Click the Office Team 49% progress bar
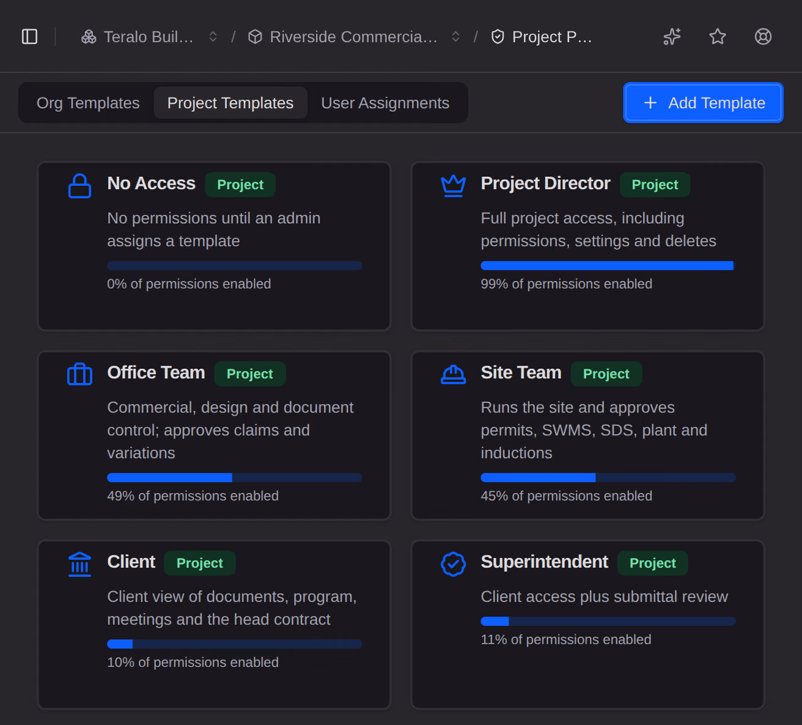The height and width of the screenshot is (725, 802). pos(235,477)
